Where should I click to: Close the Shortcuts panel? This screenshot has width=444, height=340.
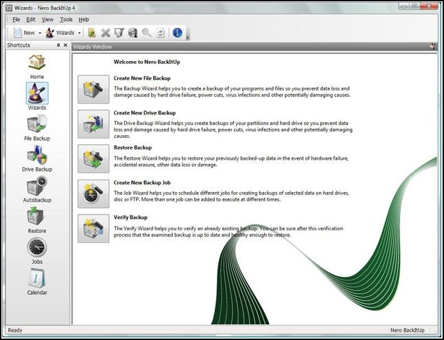pyautogui.click(x=65, y=45)
